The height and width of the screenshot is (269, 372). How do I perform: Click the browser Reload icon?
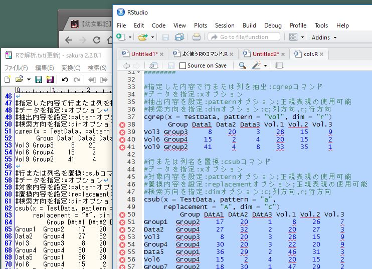tap(97, 40)
